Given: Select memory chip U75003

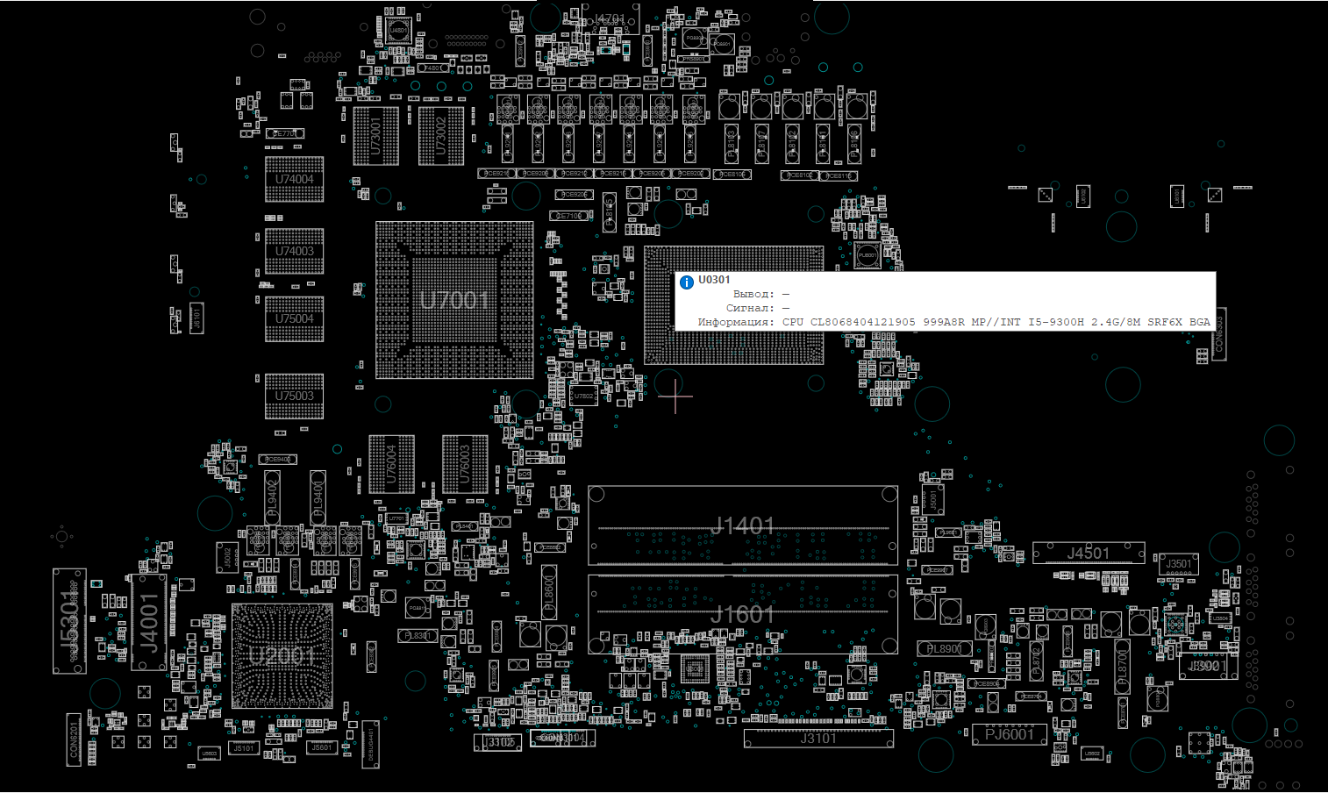Looking at the screenshot, I should point(294,396).
